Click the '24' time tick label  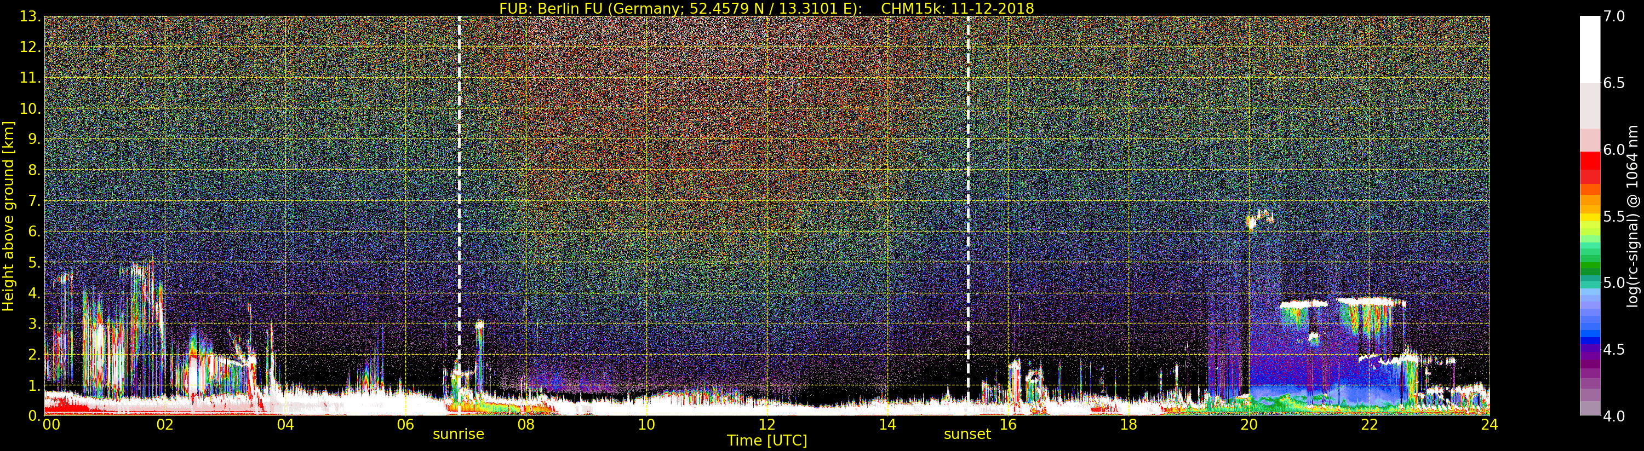1490,425
